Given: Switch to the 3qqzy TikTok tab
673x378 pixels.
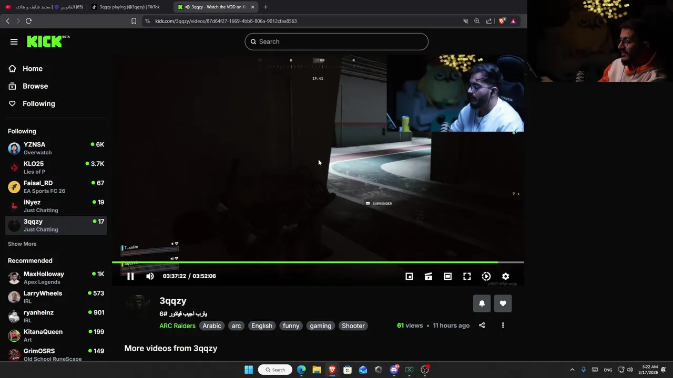Looking at the screenshot, I should (129, 7).
